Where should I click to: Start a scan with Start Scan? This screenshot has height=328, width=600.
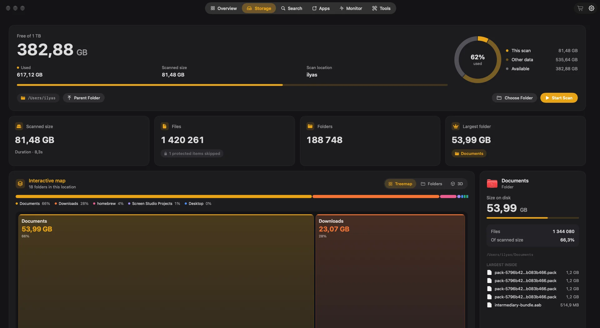coord(559,98)
